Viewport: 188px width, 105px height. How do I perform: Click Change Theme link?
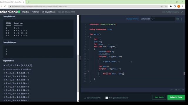[x=132, y=19]
